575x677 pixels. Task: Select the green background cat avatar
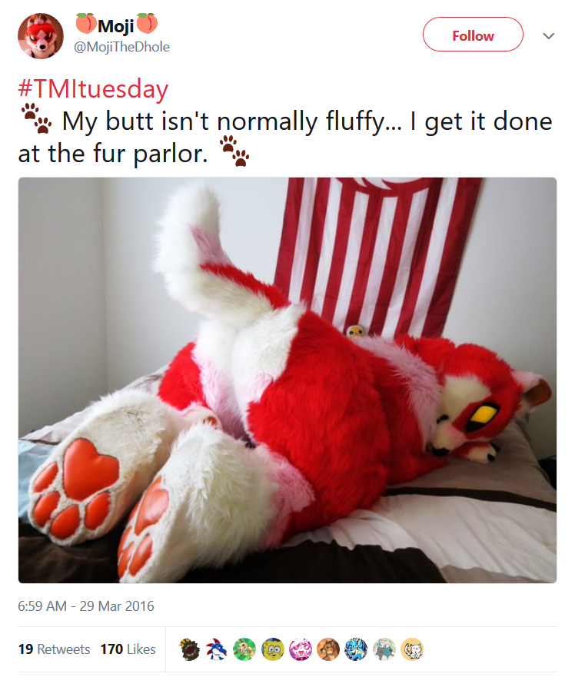244,649
